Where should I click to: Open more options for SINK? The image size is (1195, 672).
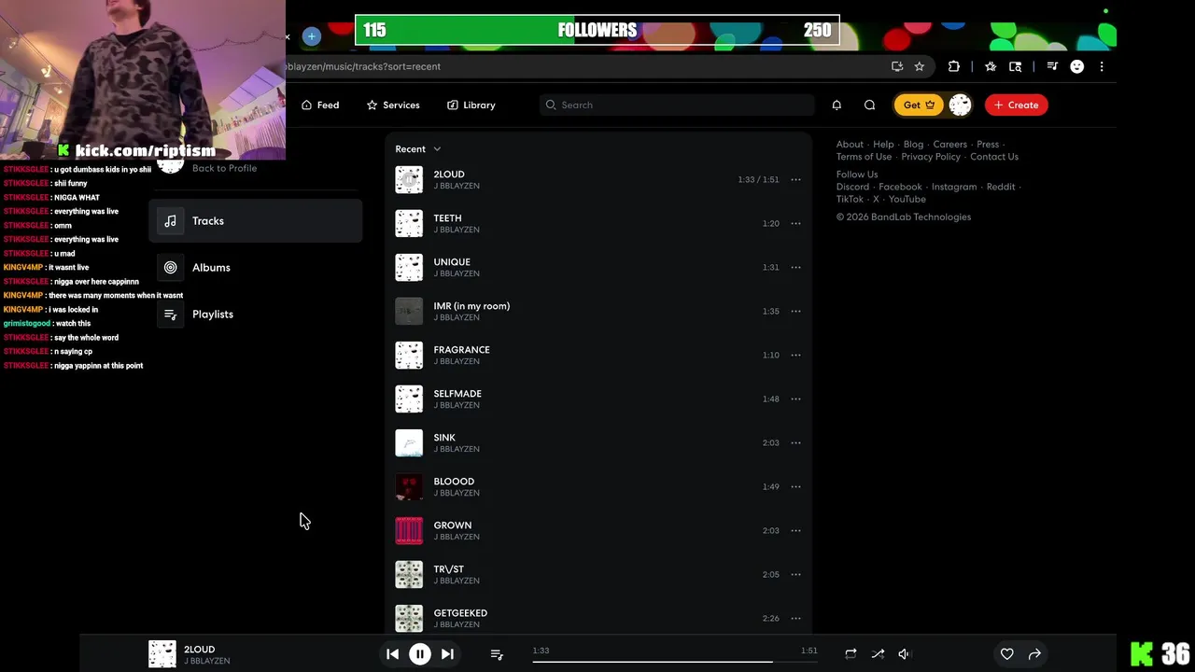point(795,442)
